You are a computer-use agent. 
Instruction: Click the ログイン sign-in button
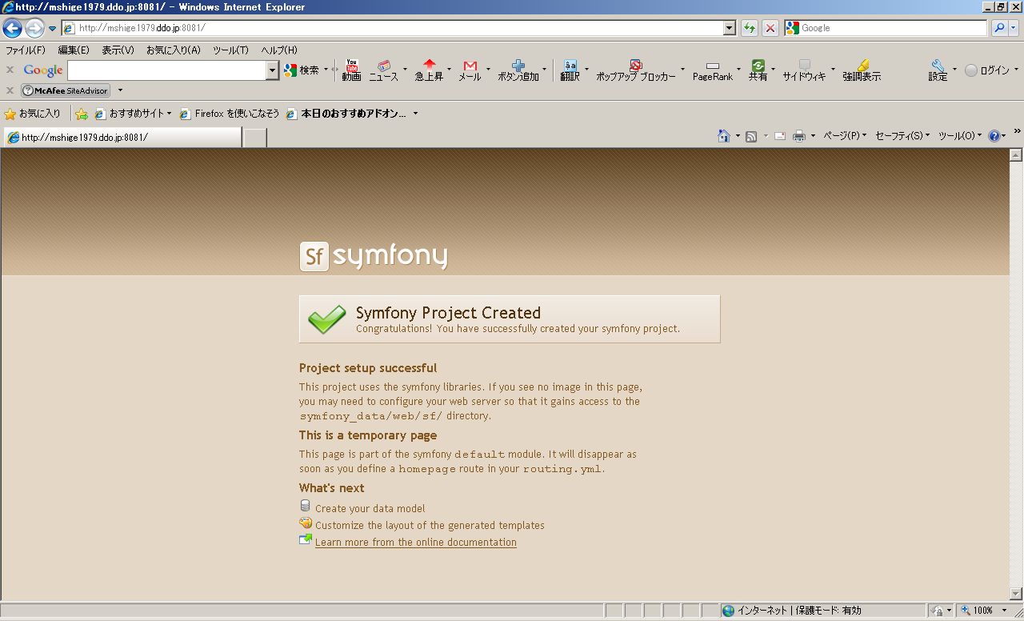point(987,70)
